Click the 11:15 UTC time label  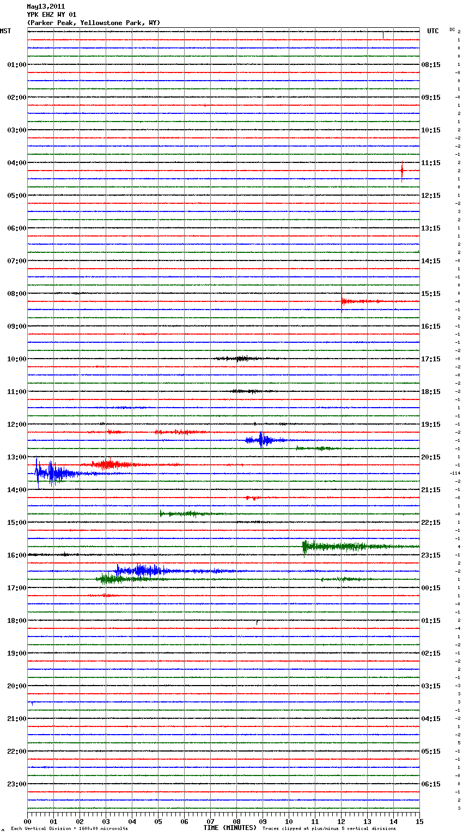click(431, 163)
